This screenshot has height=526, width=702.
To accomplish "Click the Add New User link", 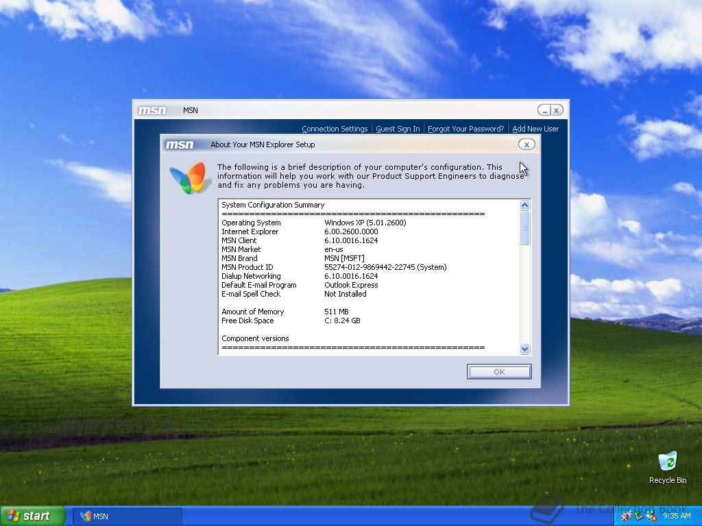I will pos(535,129).
